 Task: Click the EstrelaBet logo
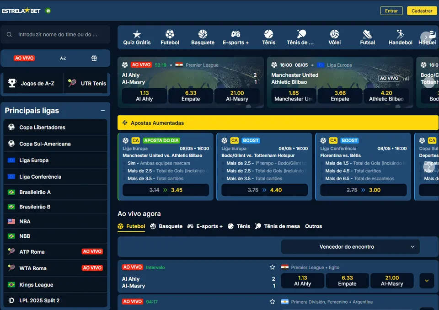tap(21, 11)
